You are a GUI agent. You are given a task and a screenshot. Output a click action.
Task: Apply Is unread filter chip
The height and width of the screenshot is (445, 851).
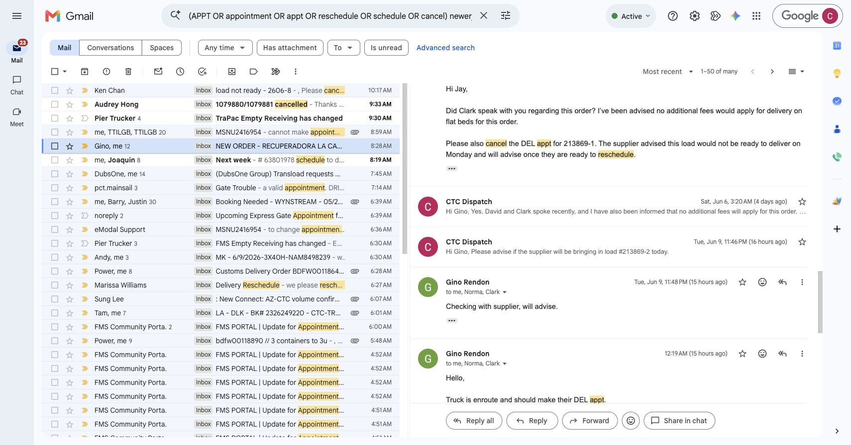386,48
